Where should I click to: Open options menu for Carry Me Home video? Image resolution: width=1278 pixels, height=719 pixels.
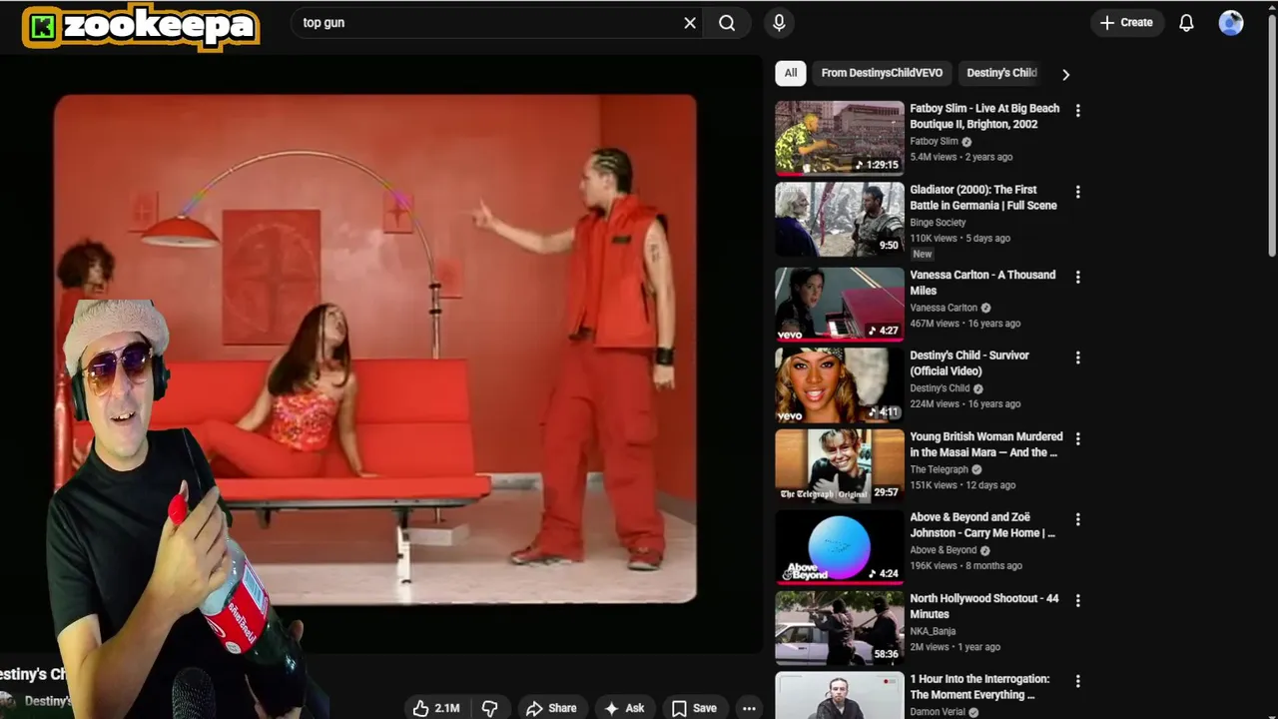[x=1077, y=519]
